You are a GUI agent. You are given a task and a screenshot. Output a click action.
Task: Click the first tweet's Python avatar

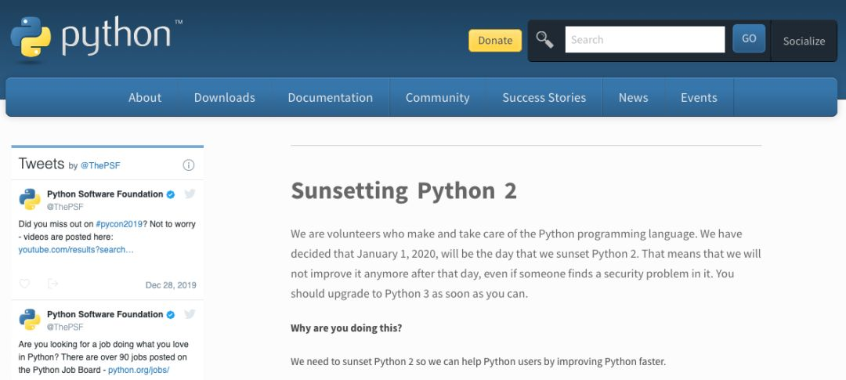click(30, 199)
